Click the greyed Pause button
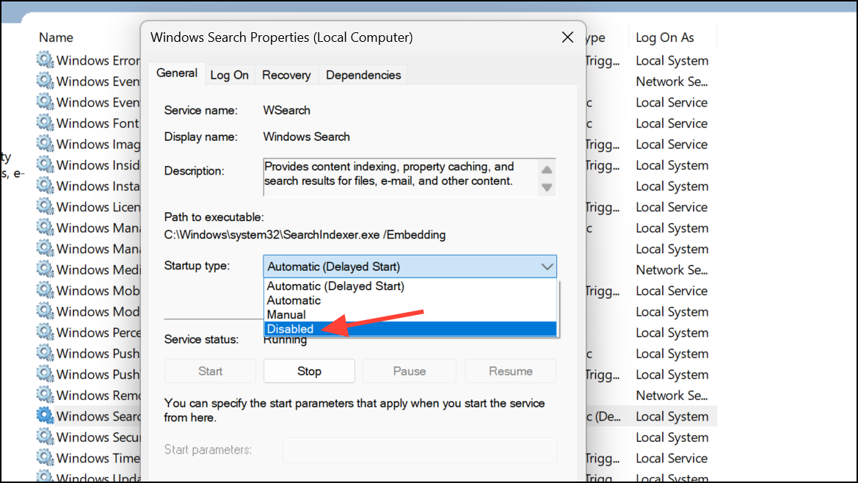Image resolution: width=858 pixels, height=483 pixels. coord(410,371)
